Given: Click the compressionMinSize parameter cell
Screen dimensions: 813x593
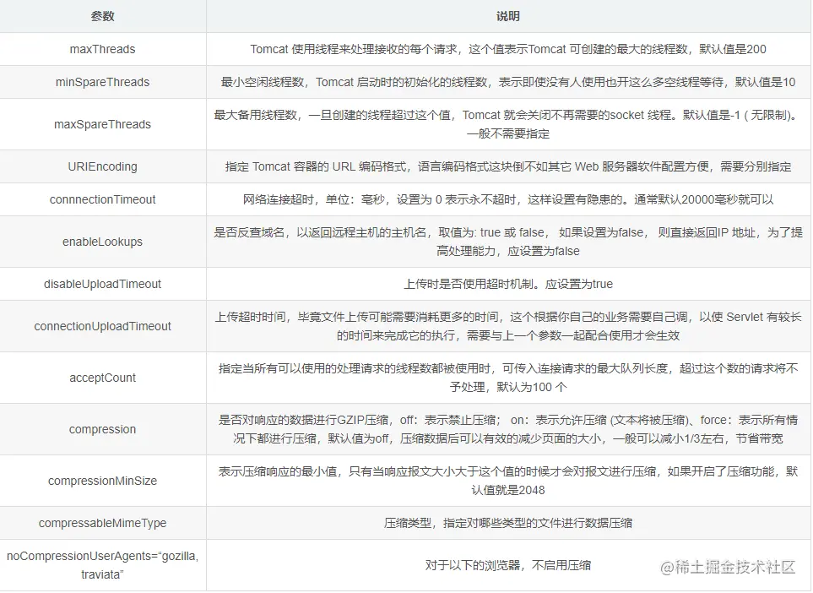Looking at the screenshot, I should pos(103,481).
